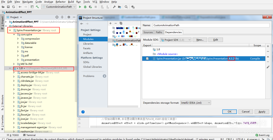273x140 pixels.
Task: Collapse the Spire.Presentation.jar tree node
Action: [x=10, y=30]
